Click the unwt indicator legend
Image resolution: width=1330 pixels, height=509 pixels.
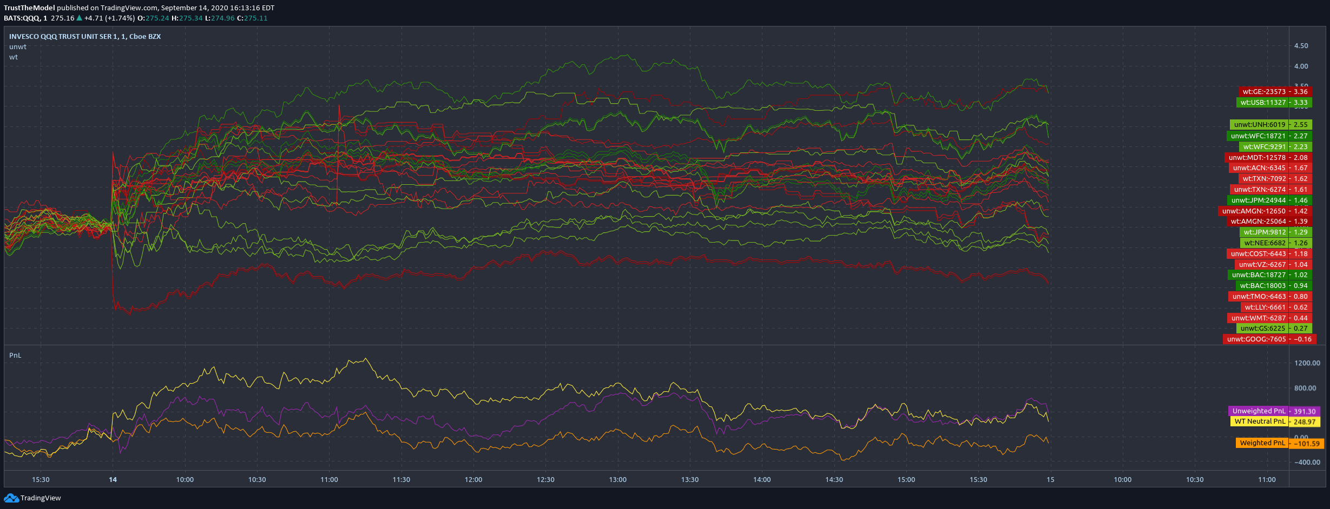(x=18, y=46)
